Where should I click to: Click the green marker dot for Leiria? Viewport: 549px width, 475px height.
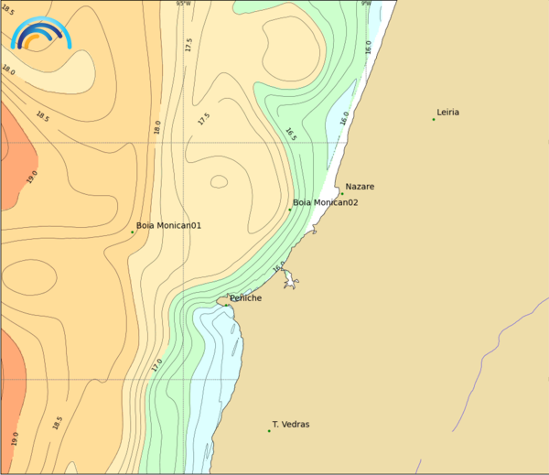point(434,119)
